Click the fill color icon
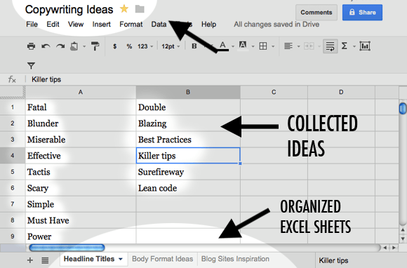 243,46
